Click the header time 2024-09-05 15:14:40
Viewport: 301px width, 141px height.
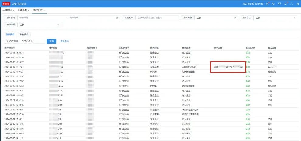click(x=253, y=4)
